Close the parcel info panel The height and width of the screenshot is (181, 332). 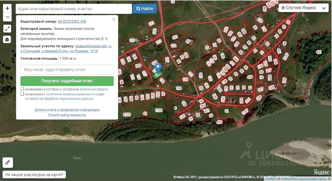[x=114, y=19]
